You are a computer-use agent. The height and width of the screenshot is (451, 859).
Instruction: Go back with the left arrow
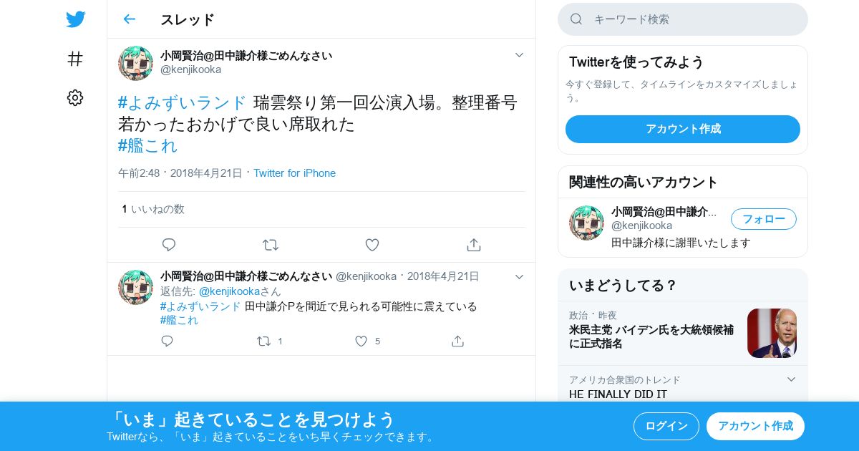[x=129, y=19]
